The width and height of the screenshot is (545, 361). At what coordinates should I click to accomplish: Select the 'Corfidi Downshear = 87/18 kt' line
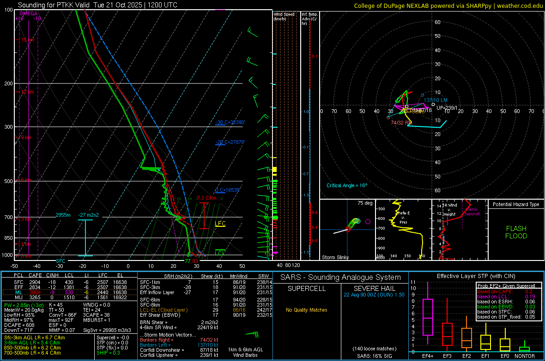[179, 350]
